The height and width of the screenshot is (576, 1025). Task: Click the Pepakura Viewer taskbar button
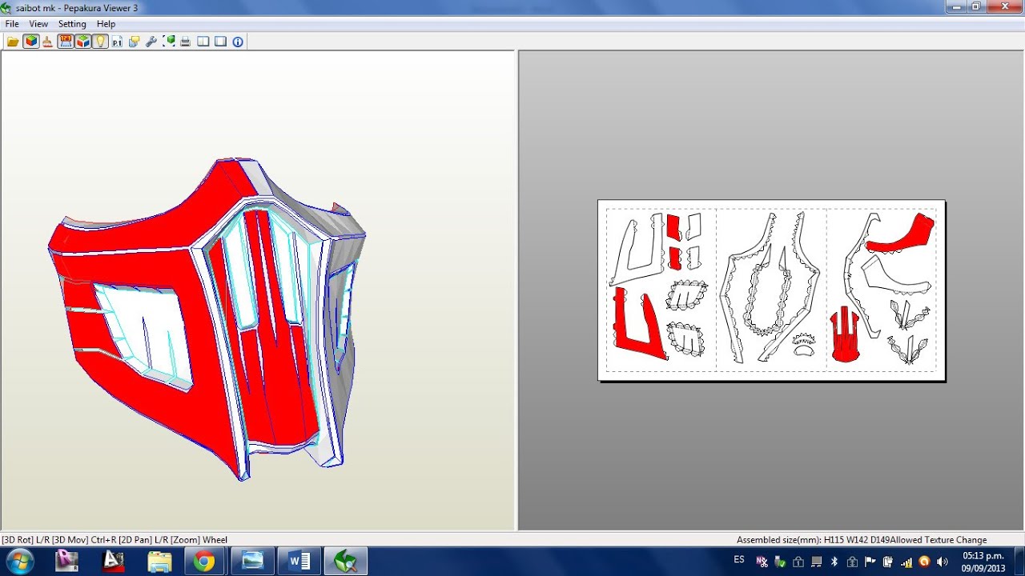point(346,562)
